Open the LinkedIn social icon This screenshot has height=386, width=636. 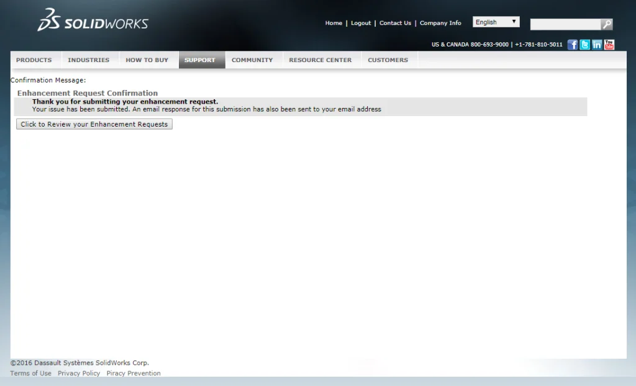coord(597,45)
